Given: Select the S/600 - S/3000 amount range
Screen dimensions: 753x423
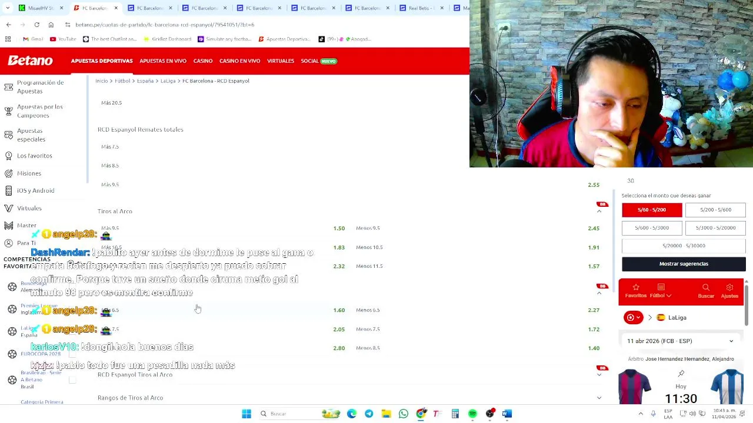Looking at the screenshot, I should 652,228.
